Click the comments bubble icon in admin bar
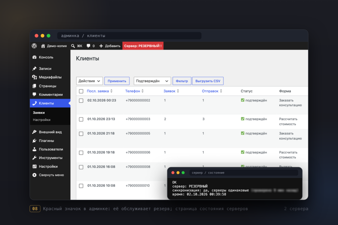 [88, 46]
